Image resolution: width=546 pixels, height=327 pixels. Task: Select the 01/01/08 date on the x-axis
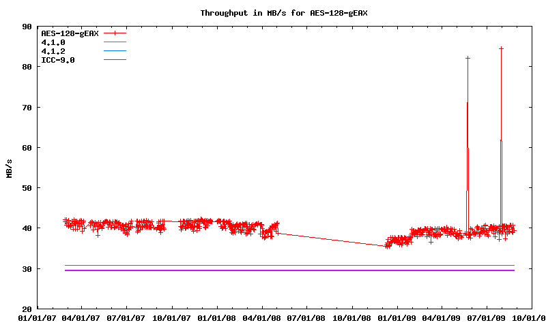click(x=217, y=317)
